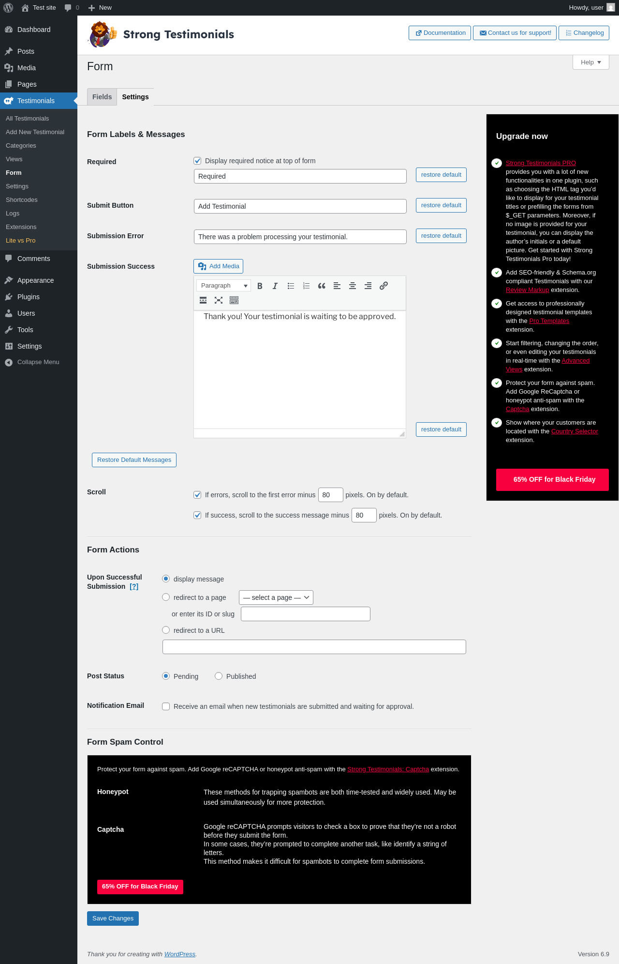Set Post Status to Published
The image size is (619, 964).
[219, 676]
